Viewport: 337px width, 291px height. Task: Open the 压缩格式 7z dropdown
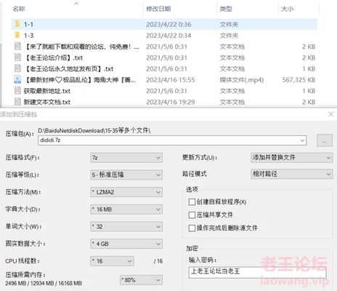coord(126,158)
